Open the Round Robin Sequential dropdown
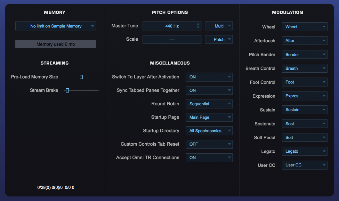The height and width of the screenshot is (201, 339). 209,104
